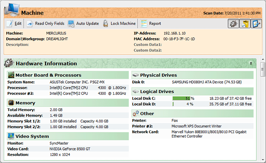
Task: Click the vertical scrollbar thumb
Action: pyautogui.click(x=263, y=69)
